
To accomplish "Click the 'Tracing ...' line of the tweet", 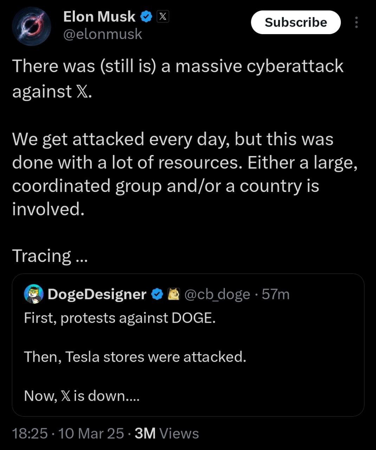I will click(x=50, y=256).
